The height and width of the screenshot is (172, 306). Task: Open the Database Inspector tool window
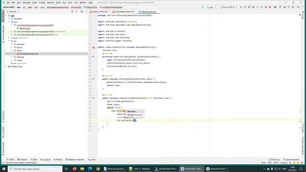[x=75, y=160]
